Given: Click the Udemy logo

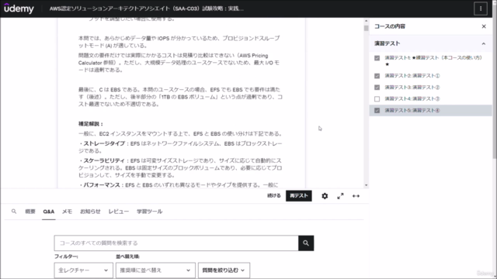Looking at the screenshot, I should coord(19,9).
